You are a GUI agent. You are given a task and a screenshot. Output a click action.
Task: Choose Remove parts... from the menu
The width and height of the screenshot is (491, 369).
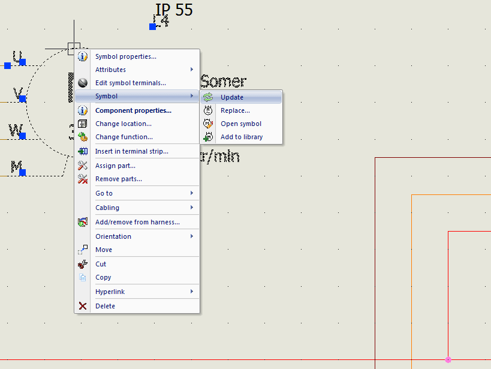[x=119, y=179]
